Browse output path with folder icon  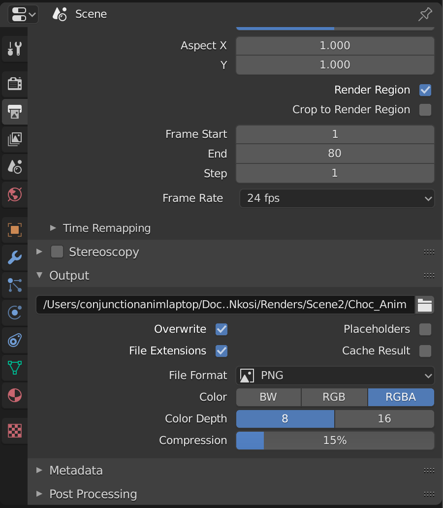[x=424, y=305]
